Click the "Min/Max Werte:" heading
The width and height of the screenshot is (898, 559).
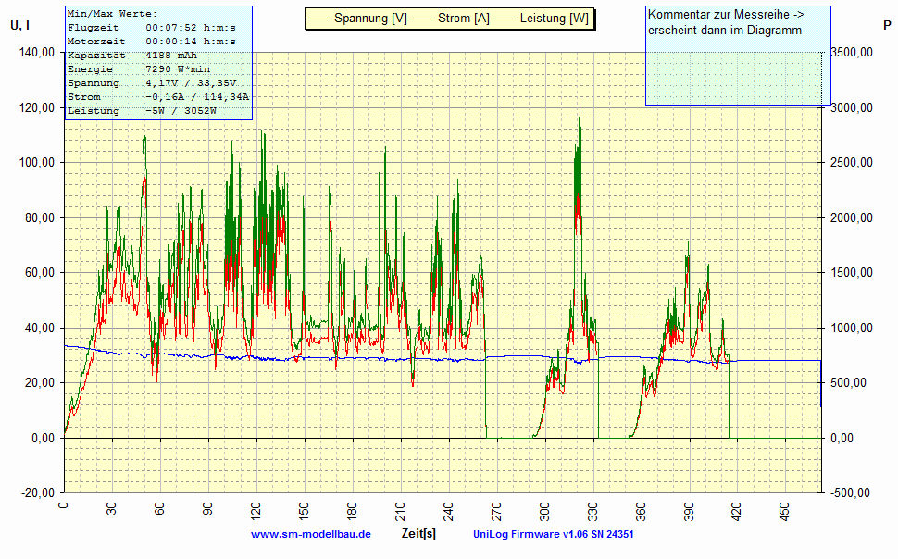pos(112,14)
